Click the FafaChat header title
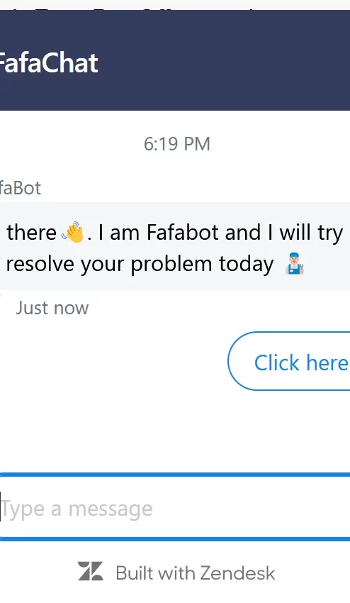Viewport: 350px width, 603px height. (48, 62)
